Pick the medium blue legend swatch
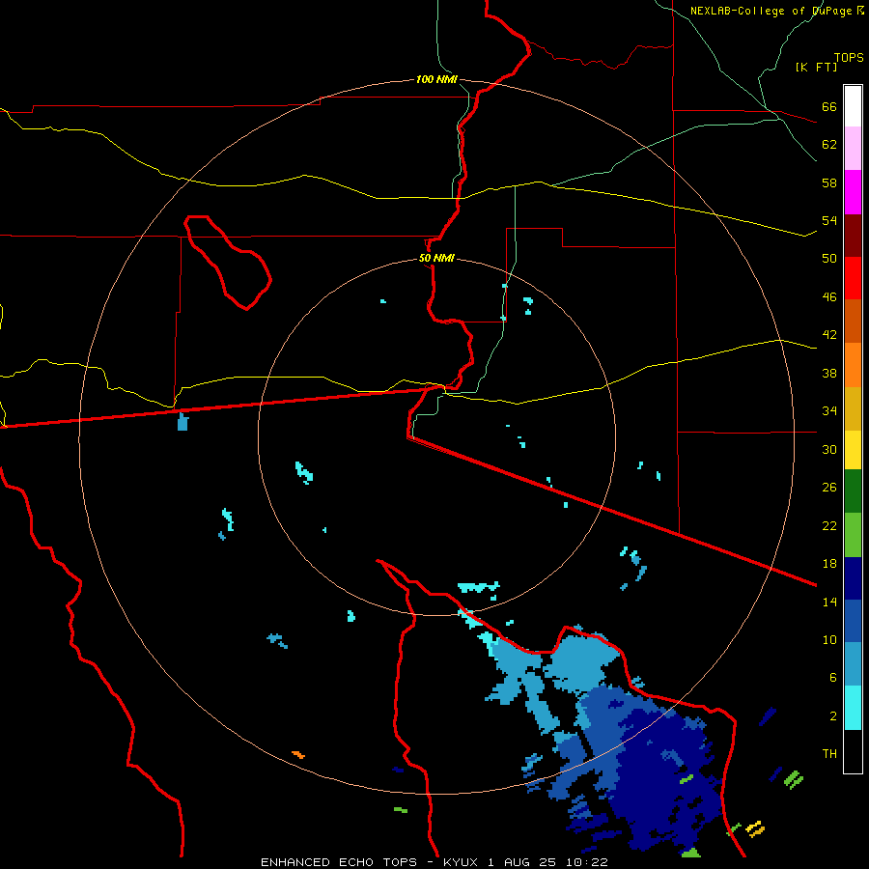 tap(853, 621)
